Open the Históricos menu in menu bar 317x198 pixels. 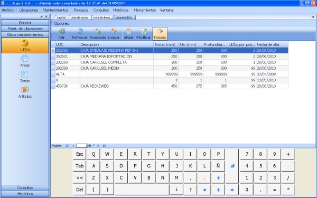pyautogui.click(x=120, y=10)
